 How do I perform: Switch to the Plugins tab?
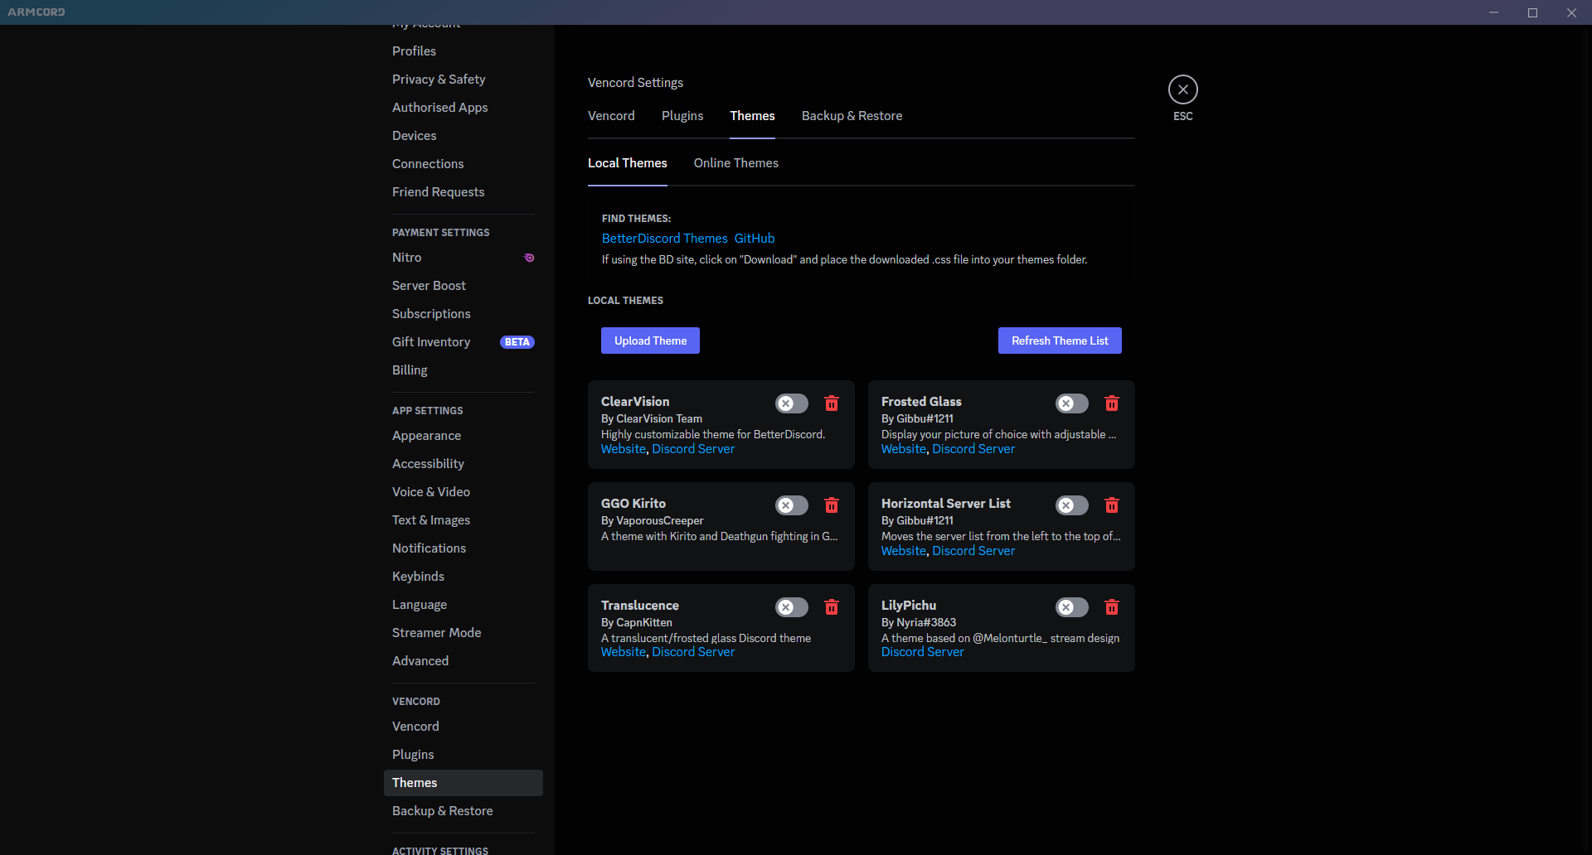pos(682,116)
